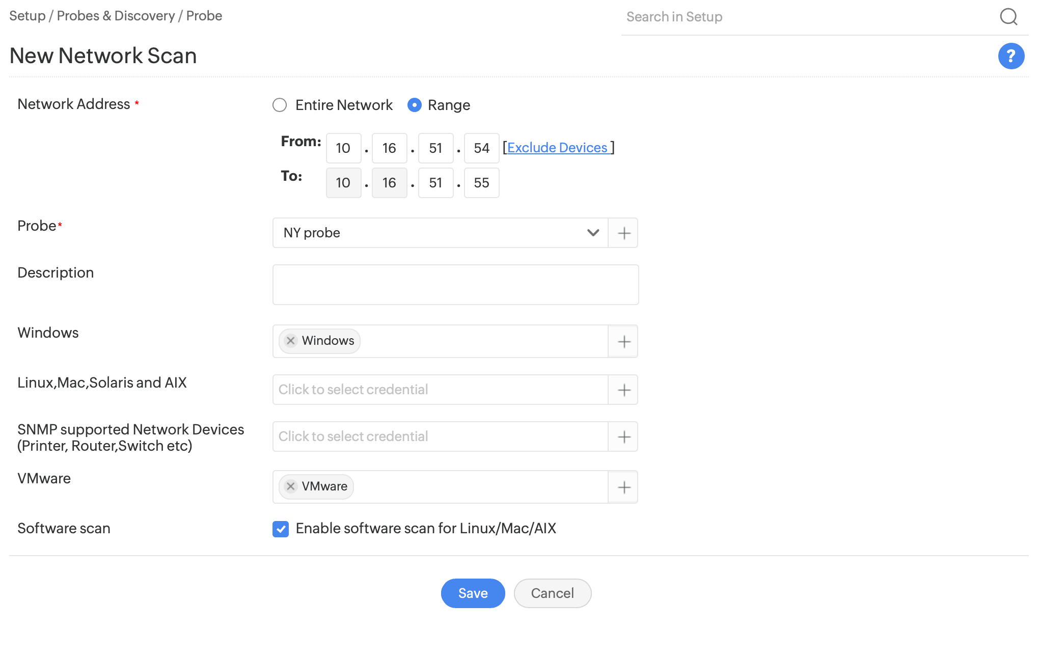The height and width of the screenshot is (657, 1038).
Task: Select the Entire Network radio option
Action: pyautogui.click(x=280, y=105)
